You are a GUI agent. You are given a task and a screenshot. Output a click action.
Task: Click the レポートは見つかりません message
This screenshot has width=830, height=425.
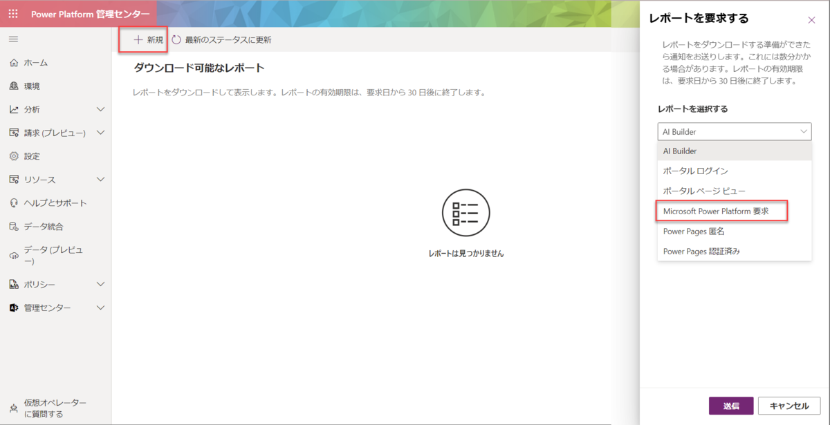[x=466, y=254]
